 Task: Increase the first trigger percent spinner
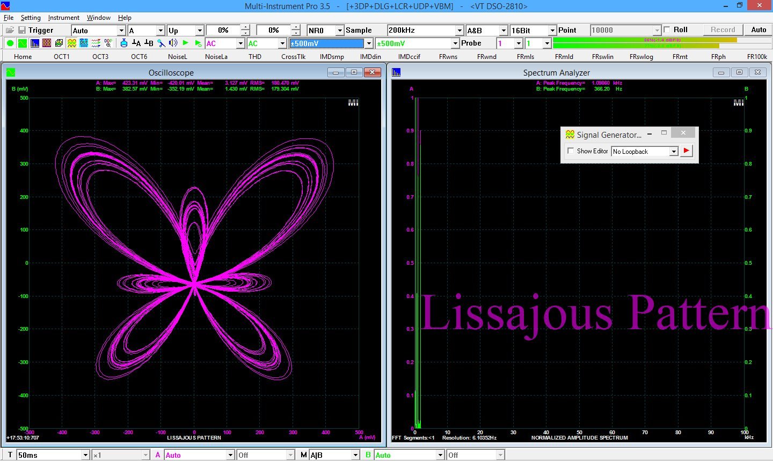(x=245, y=28)
